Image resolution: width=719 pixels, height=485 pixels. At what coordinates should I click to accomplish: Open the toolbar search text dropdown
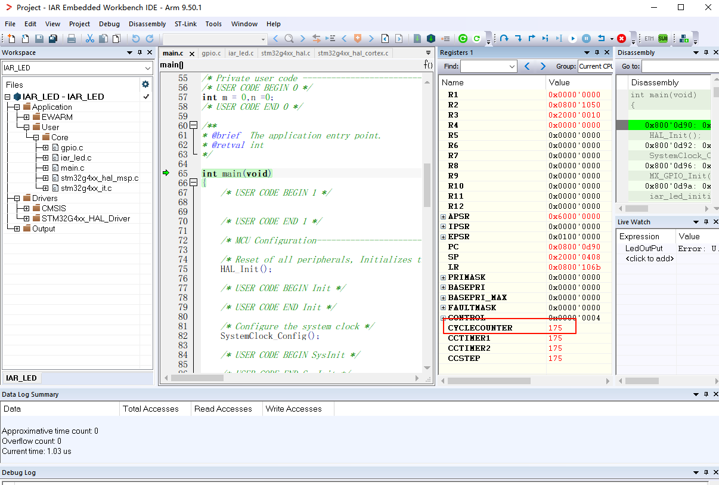[263, 39]
